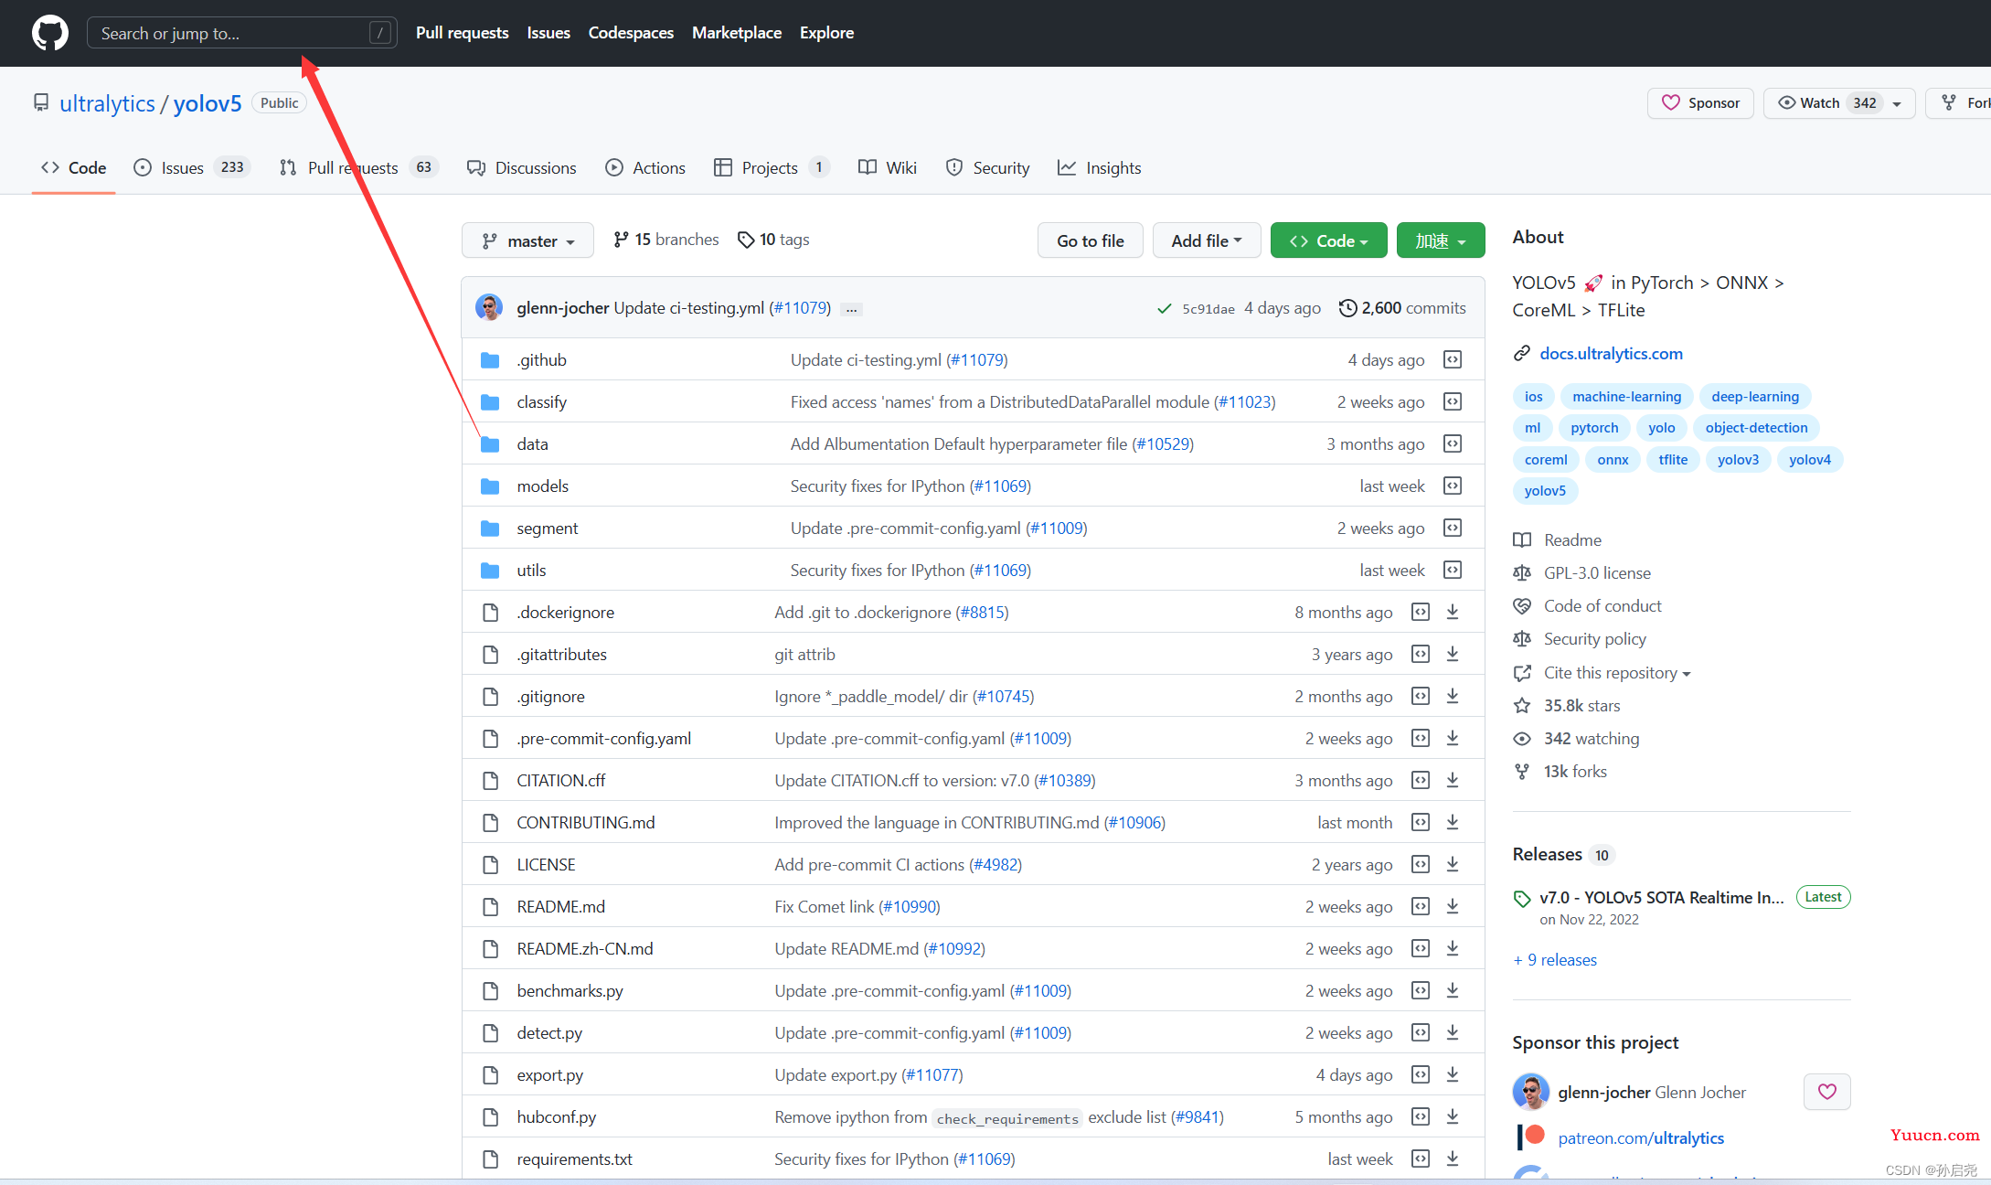Open the Readme link in About
The image size is (1991, 1185).
[1572, 540]
